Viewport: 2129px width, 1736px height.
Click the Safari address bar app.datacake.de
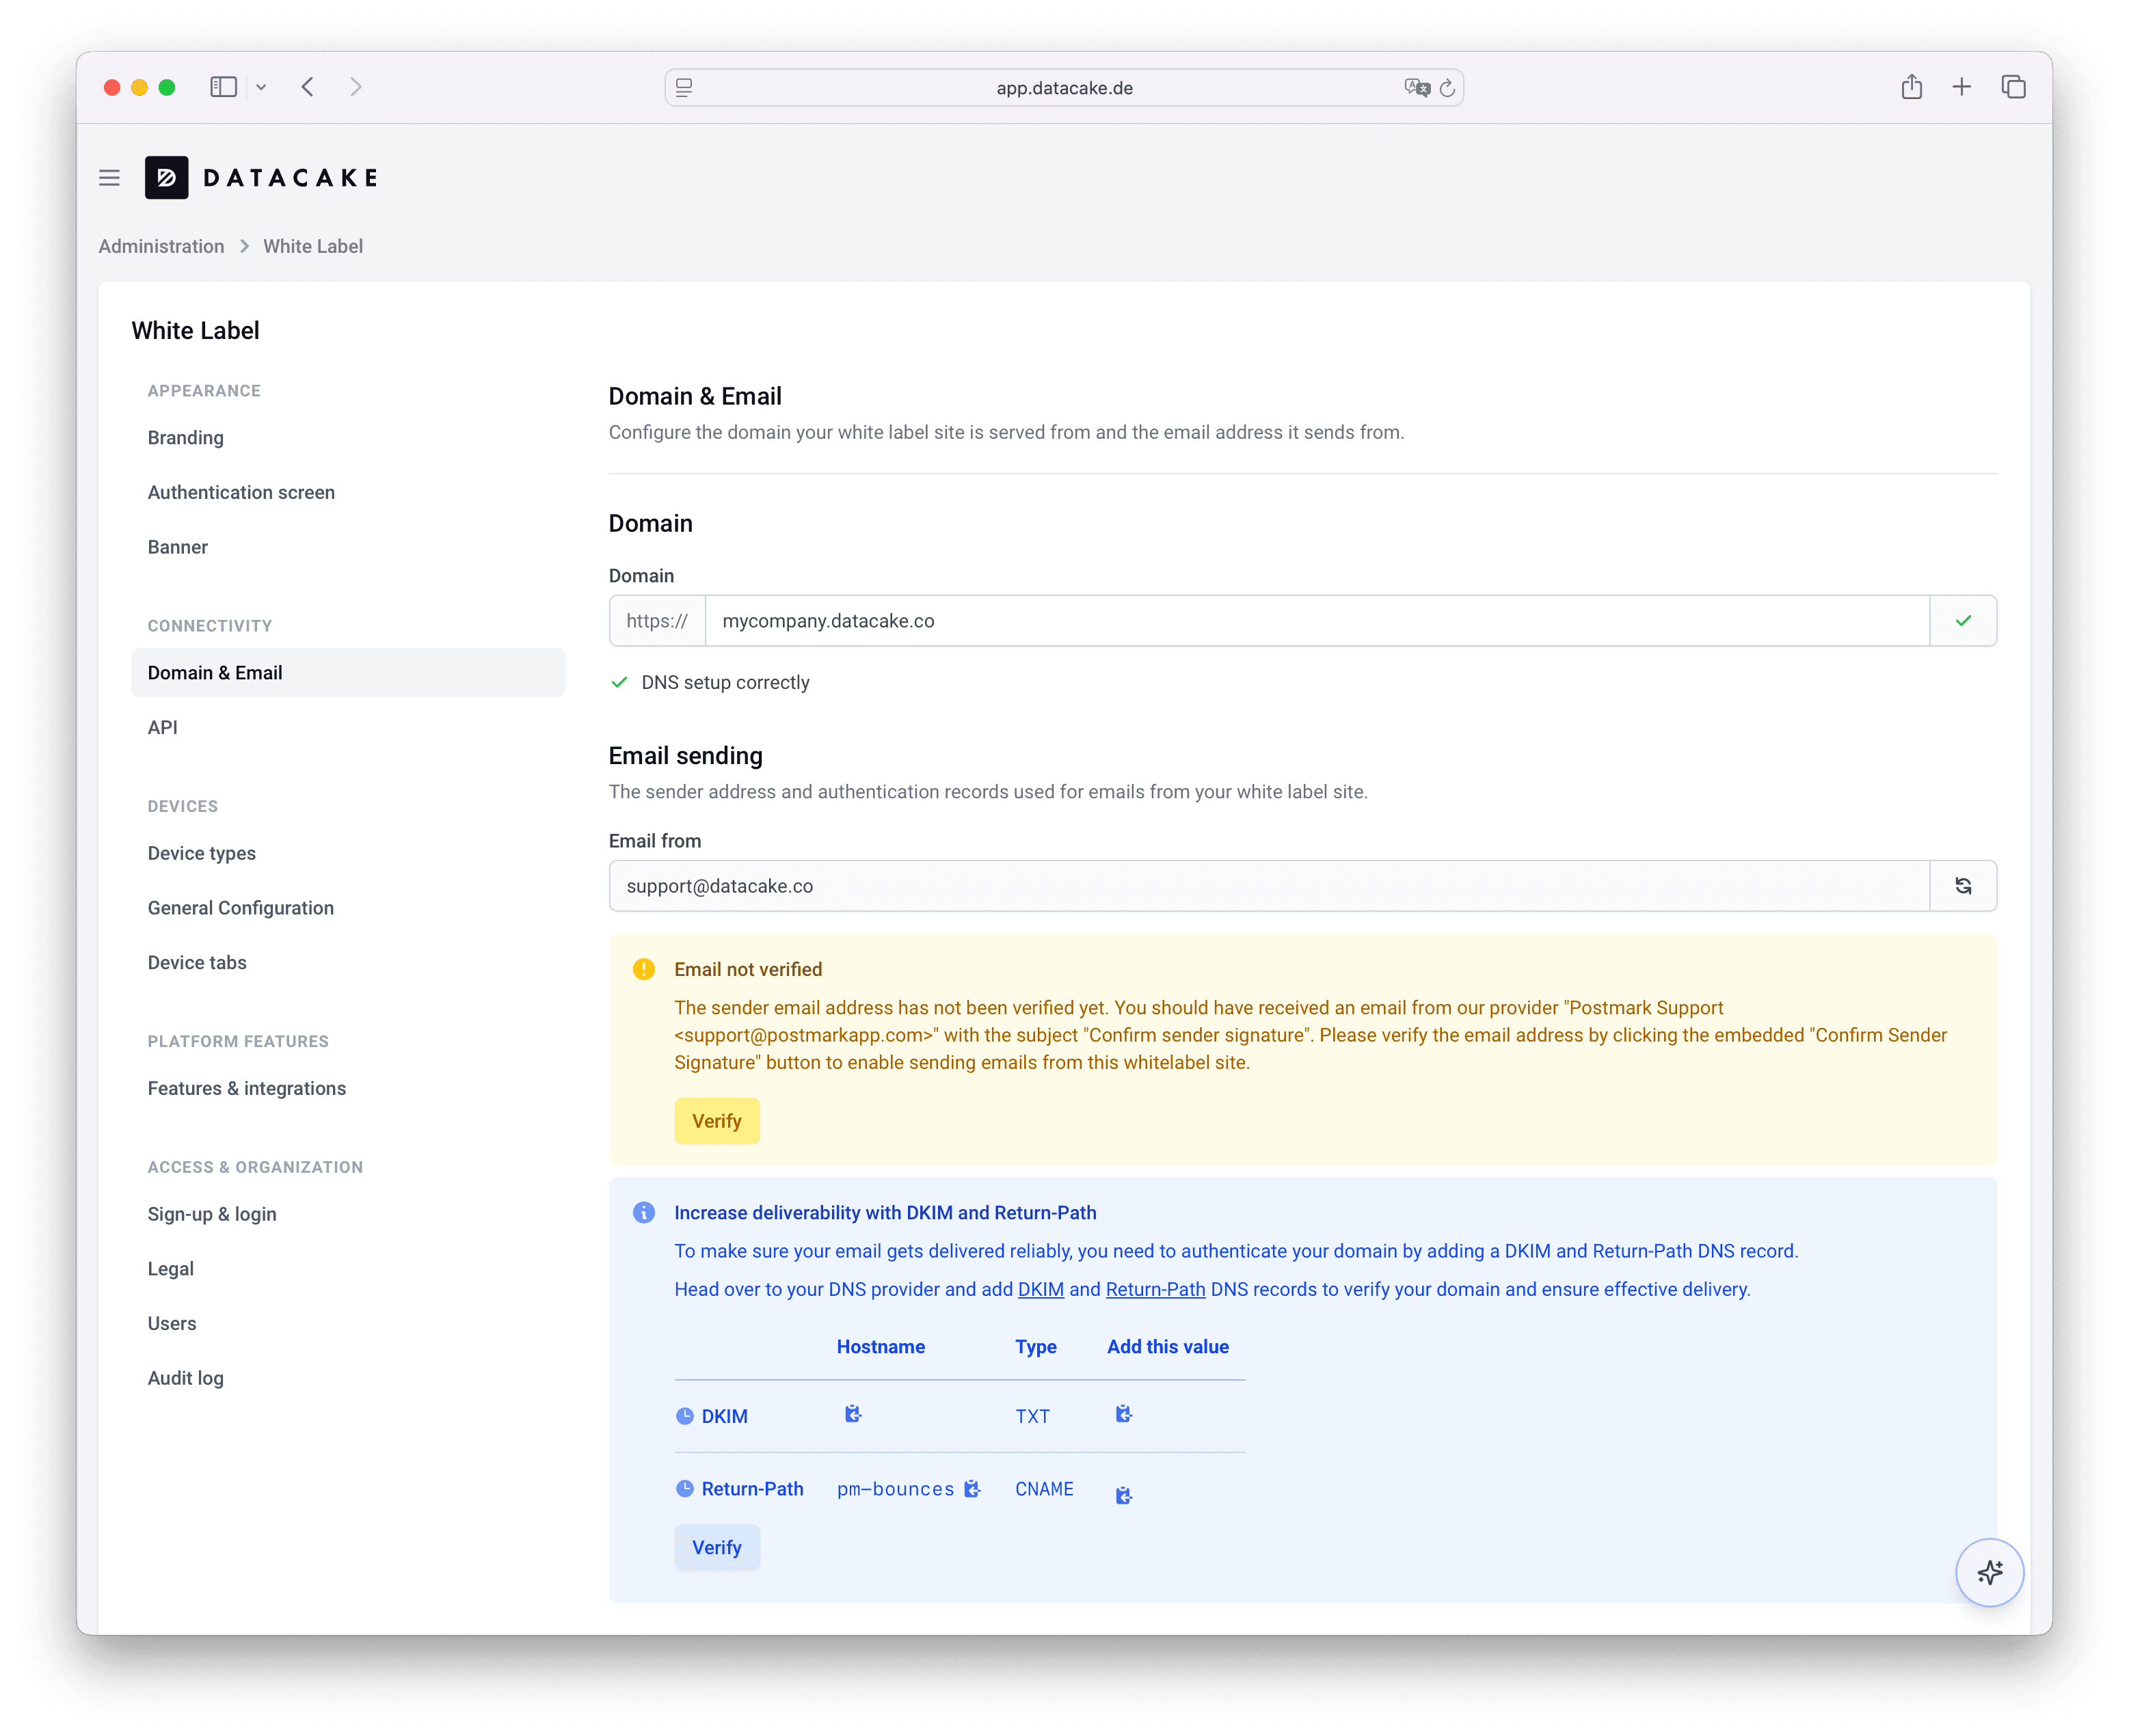click(x=1064, y=88)
